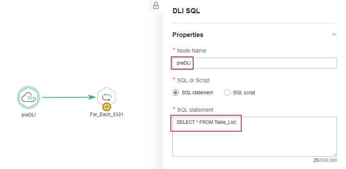Viewport: 346px width, 169px height.
Task: Choose the SQL statement radio button
Action: [176, 93]
